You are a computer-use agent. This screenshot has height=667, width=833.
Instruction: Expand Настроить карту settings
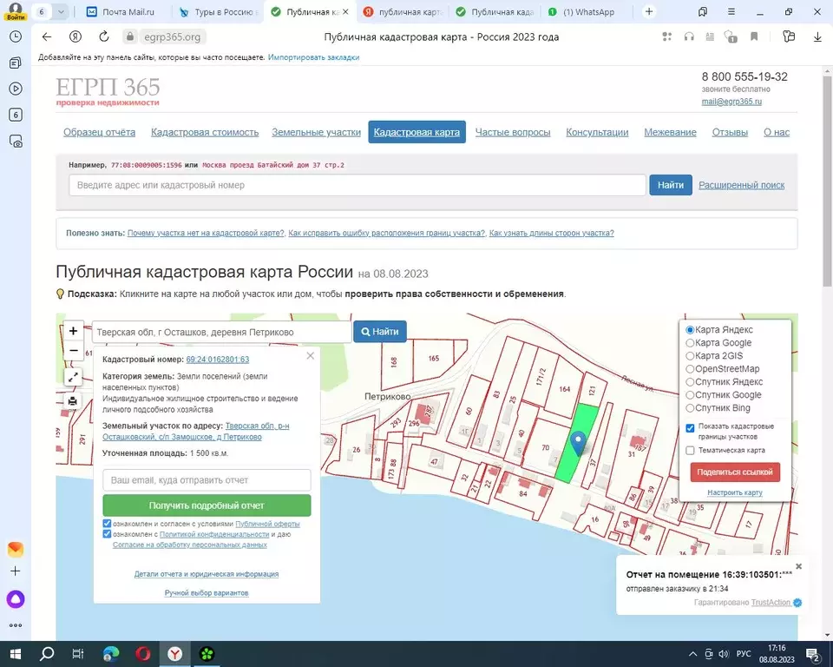coord(734,492)
